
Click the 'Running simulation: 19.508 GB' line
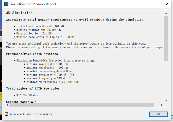(38, 30)
